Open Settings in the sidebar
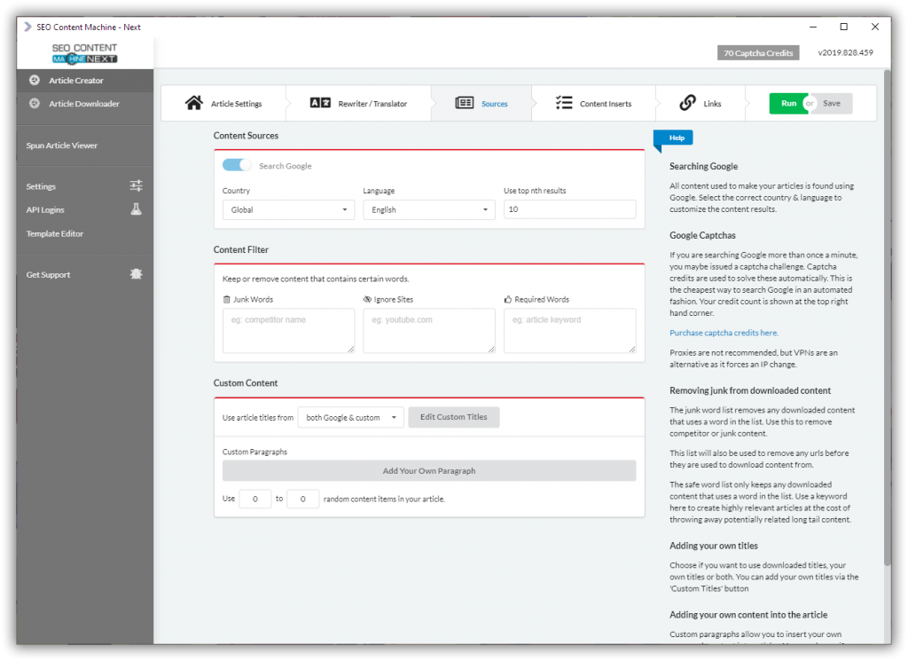The width and height of the screenshot is (908, 661). (x=85, y=186)
